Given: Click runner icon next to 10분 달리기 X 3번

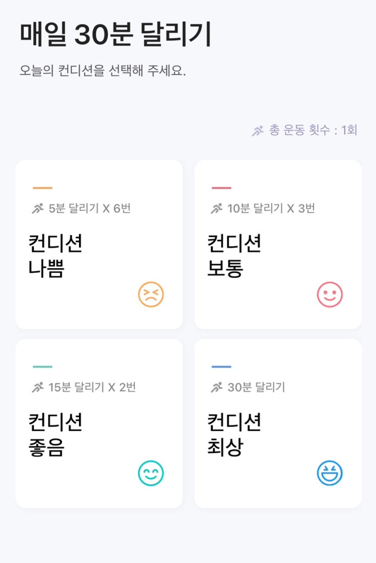Looking at the screenshot, I should (x=217, y=208).
